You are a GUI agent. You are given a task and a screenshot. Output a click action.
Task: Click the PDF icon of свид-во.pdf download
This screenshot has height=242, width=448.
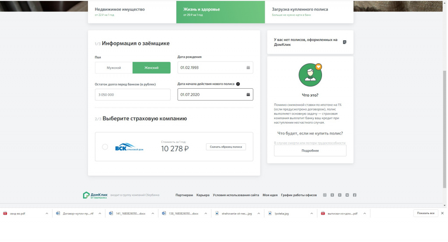5,213
